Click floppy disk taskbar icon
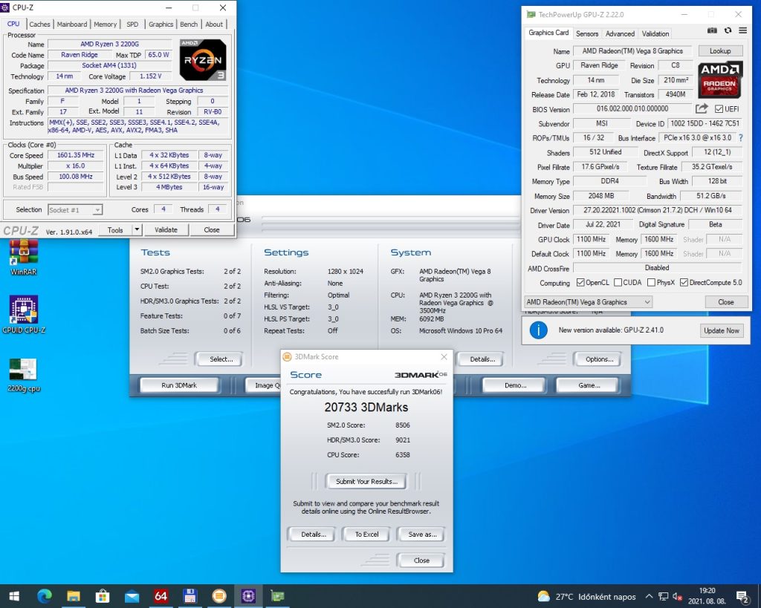Viewport: 761px width, 608px height. pyautogui.click(x=190, y=596)
